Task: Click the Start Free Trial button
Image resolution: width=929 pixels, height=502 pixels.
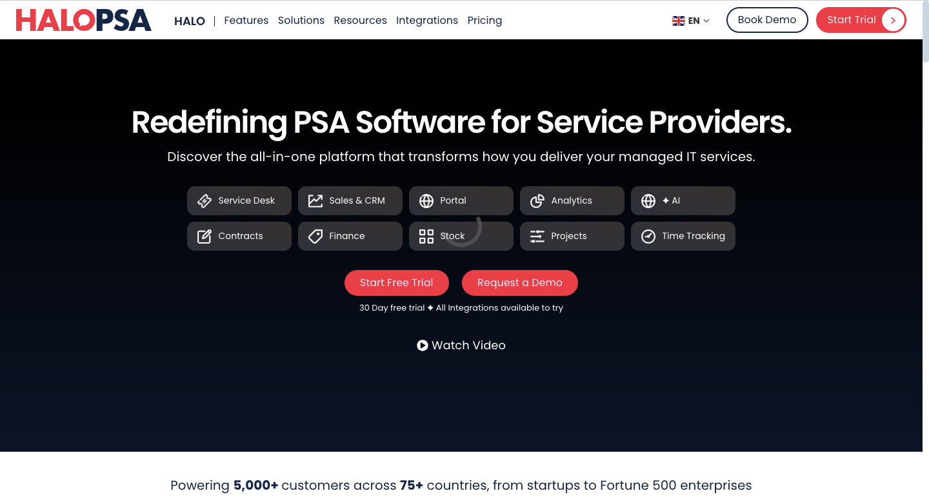Action: point(397,283)
